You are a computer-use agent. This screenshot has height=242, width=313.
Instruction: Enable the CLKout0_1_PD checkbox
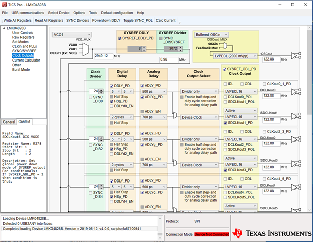(x=264, y=84)
